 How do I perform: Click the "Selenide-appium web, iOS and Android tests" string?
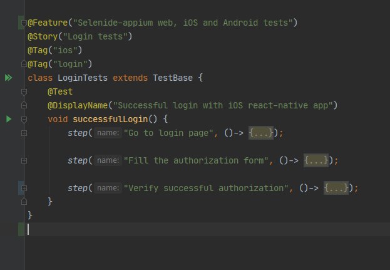[183, 23]
